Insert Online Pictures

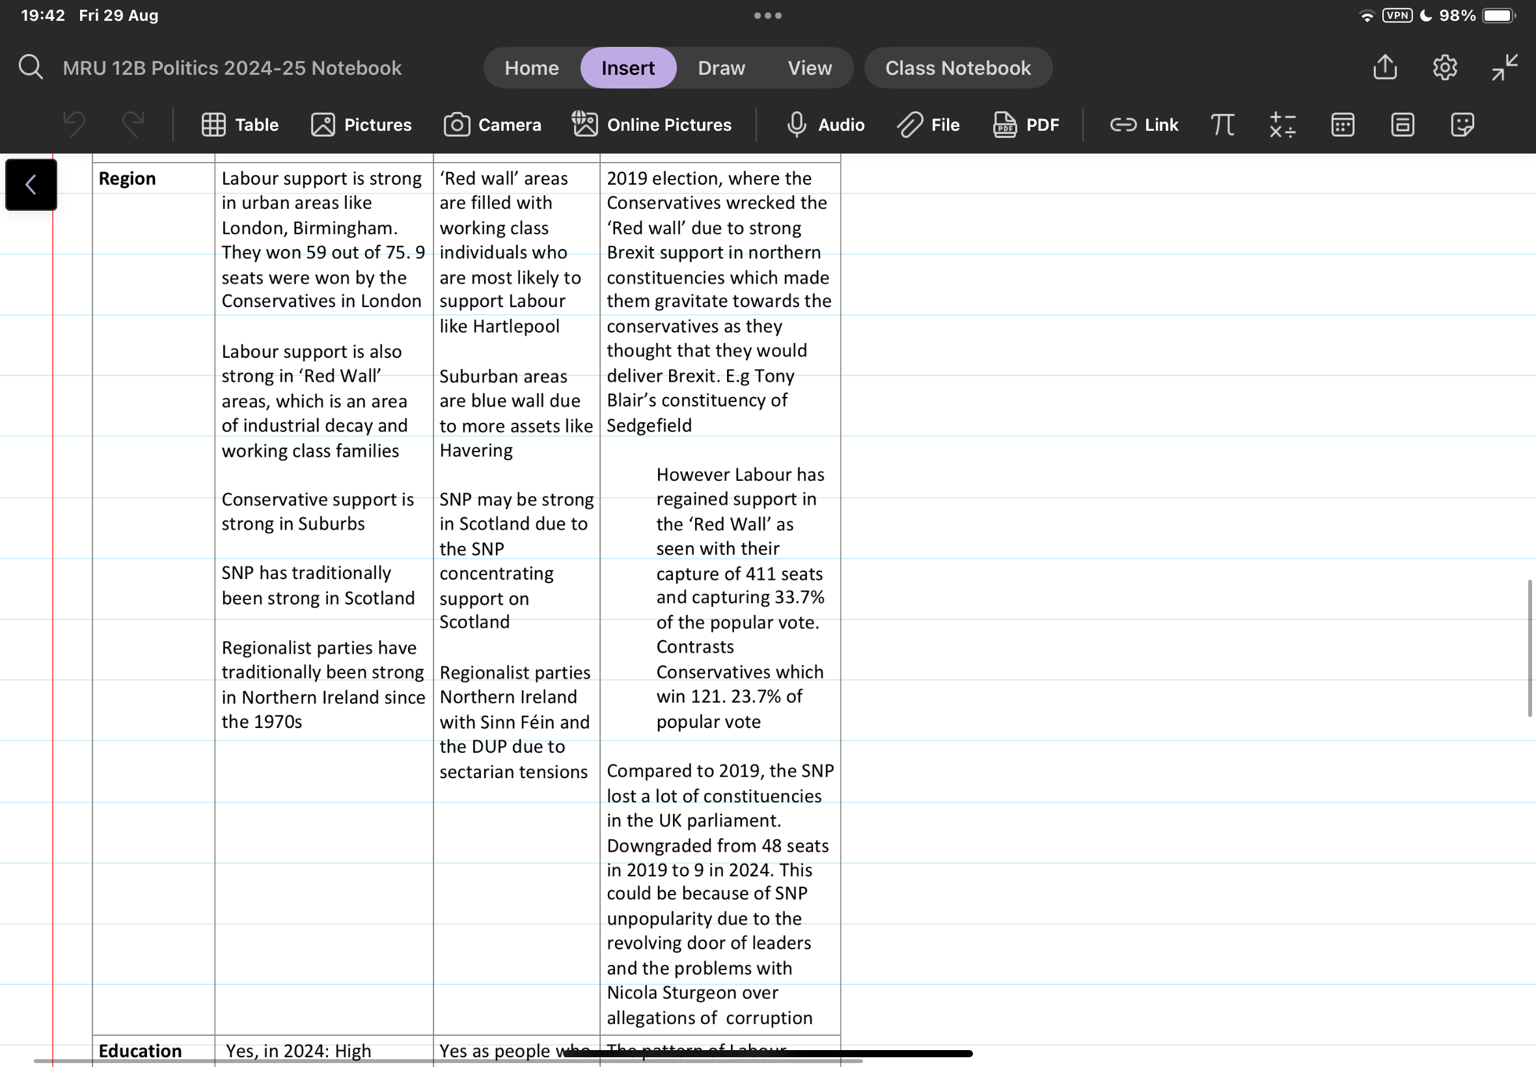[x=652, y=125]
